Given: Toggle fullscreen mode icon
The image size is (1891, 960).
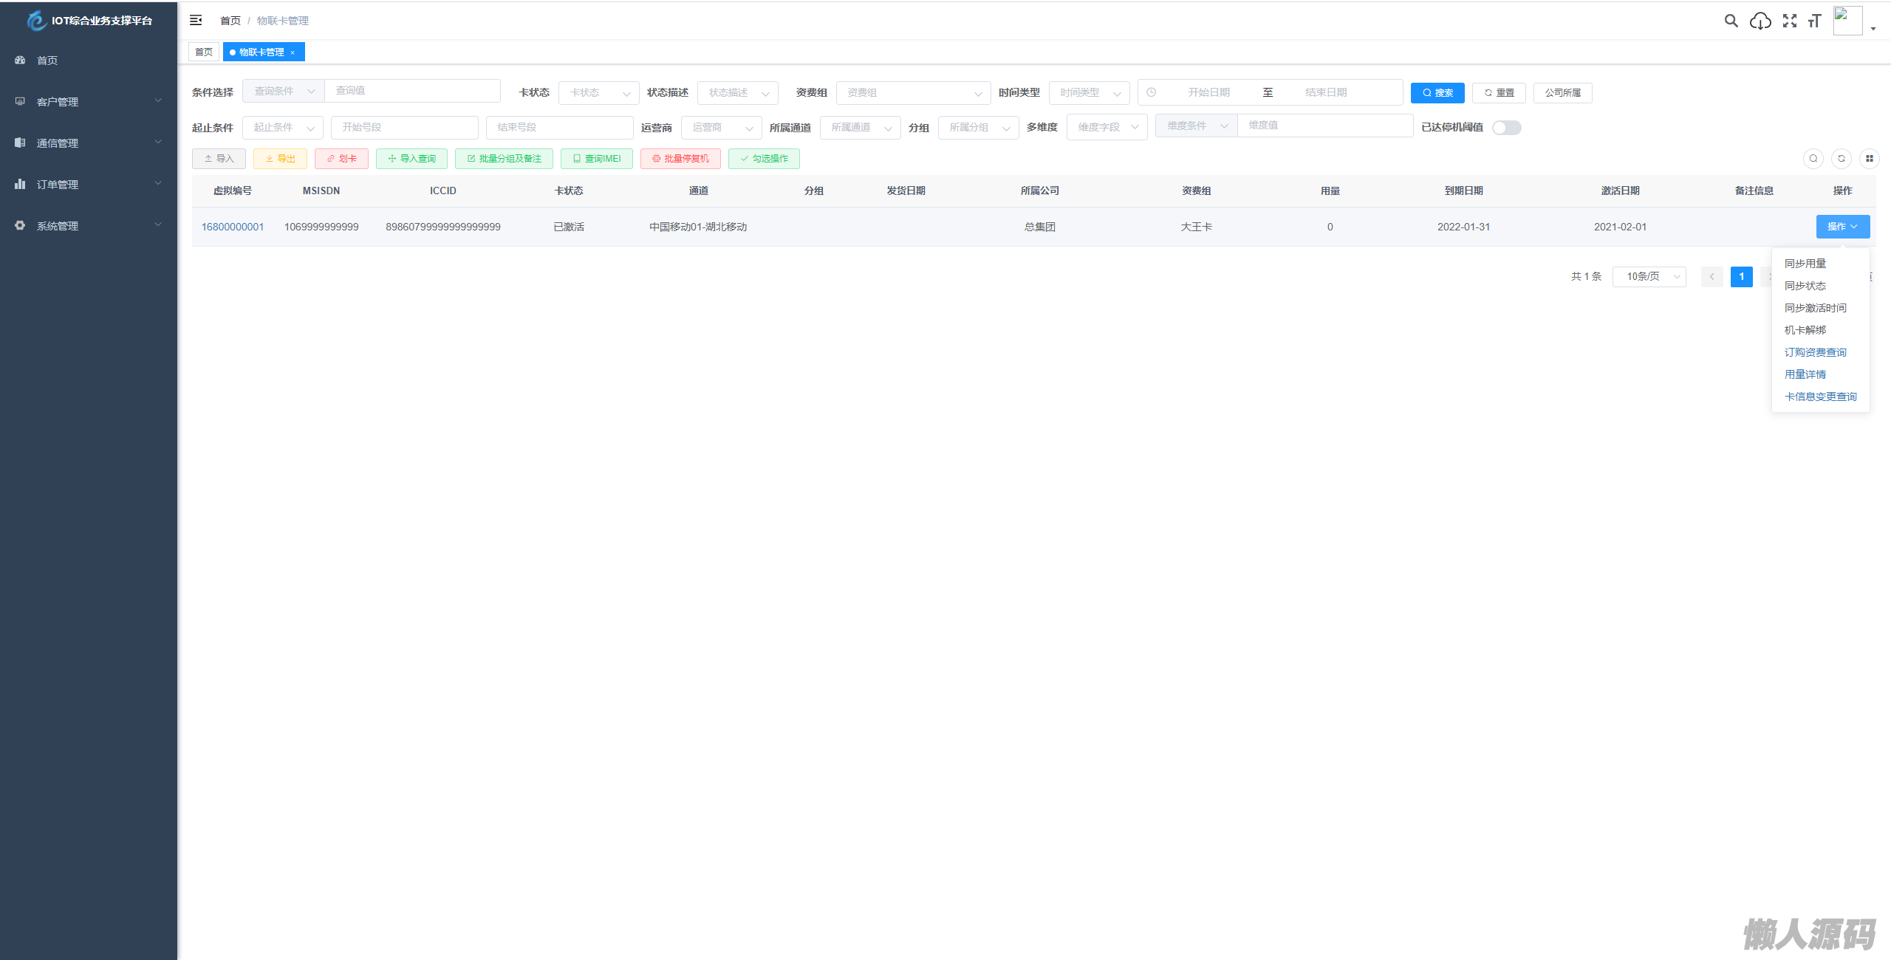Looking at the screenshot, I should (x=1789, y=21).
